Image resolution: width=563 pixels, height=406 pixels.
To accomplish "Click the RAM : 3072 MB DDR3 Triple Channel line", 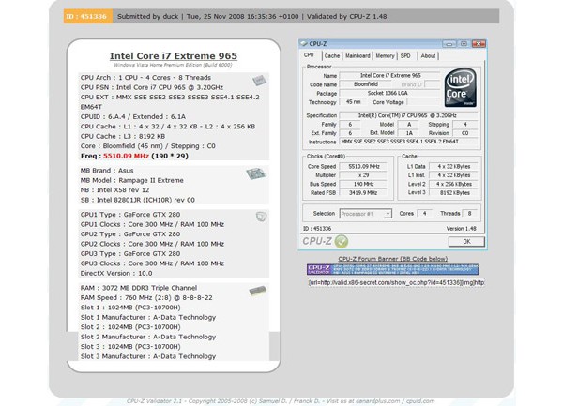I will tap(139, 288).
